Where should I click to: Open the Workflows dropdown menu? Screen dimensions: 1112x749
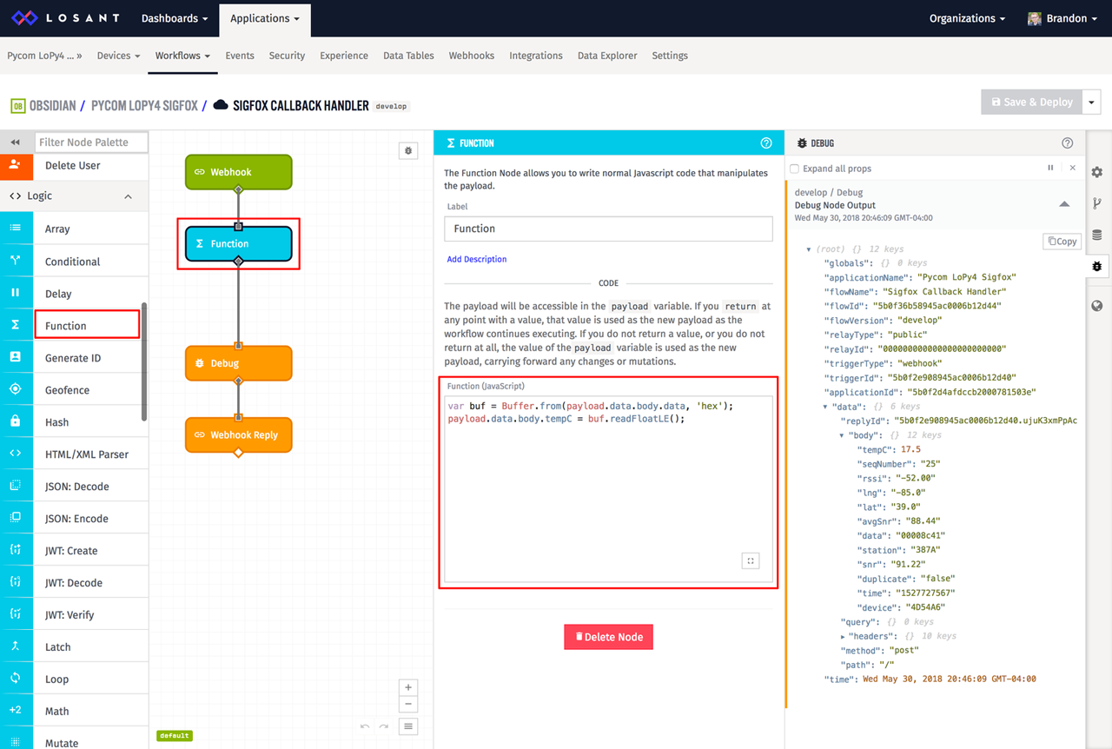182,56
